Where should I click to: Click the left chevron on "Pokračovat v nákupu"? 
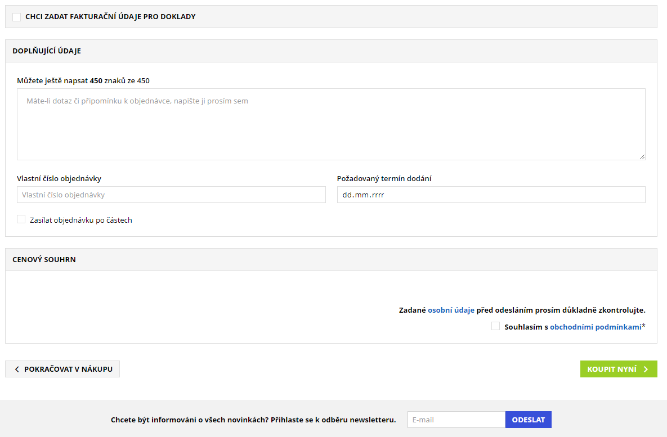pyautogui.click(x=17, y=369)
